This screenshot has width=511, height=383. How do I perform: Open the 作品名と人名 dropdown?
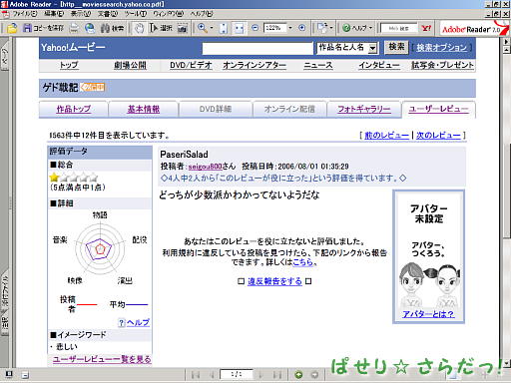click(347, 48)
